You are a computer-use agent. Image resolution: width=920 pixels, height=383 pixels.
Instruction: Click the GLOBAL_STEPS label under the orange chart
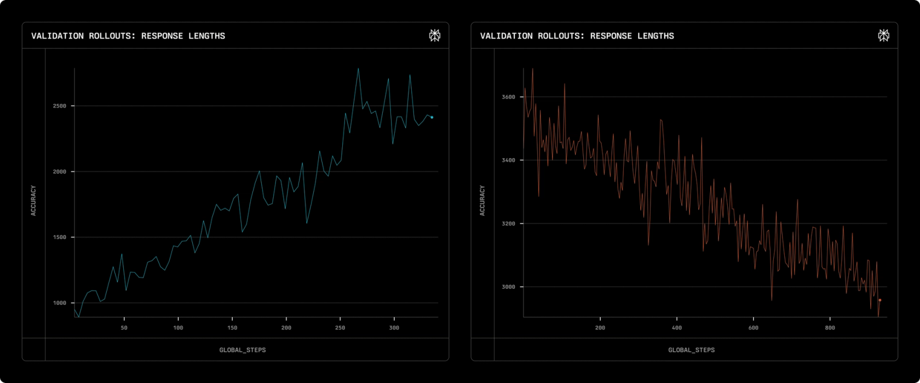click(x=691, y=350)
